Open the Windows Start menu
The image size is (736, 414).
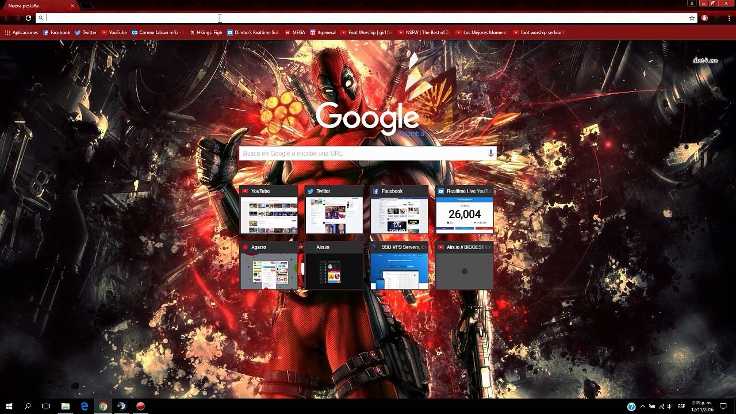tap(9, 407)
